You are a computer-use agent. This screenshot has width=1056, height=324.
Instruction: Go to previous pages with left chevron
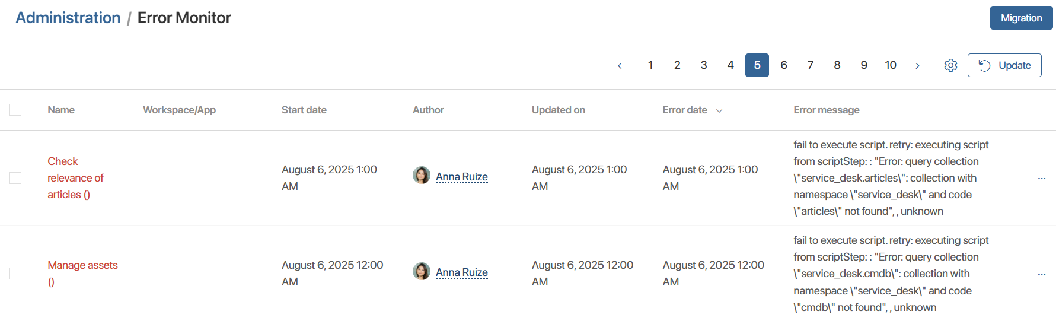620,66
